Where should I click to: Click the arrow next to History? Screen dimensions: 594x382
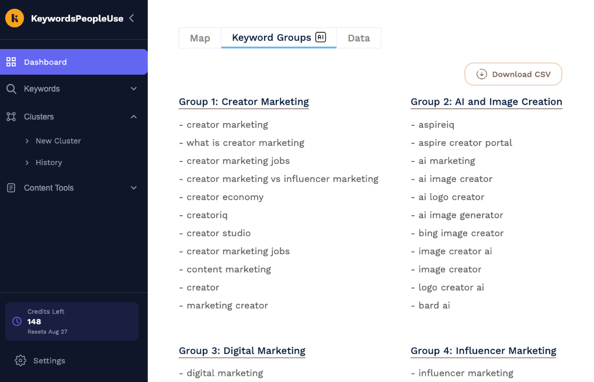[x=27, y=163]
